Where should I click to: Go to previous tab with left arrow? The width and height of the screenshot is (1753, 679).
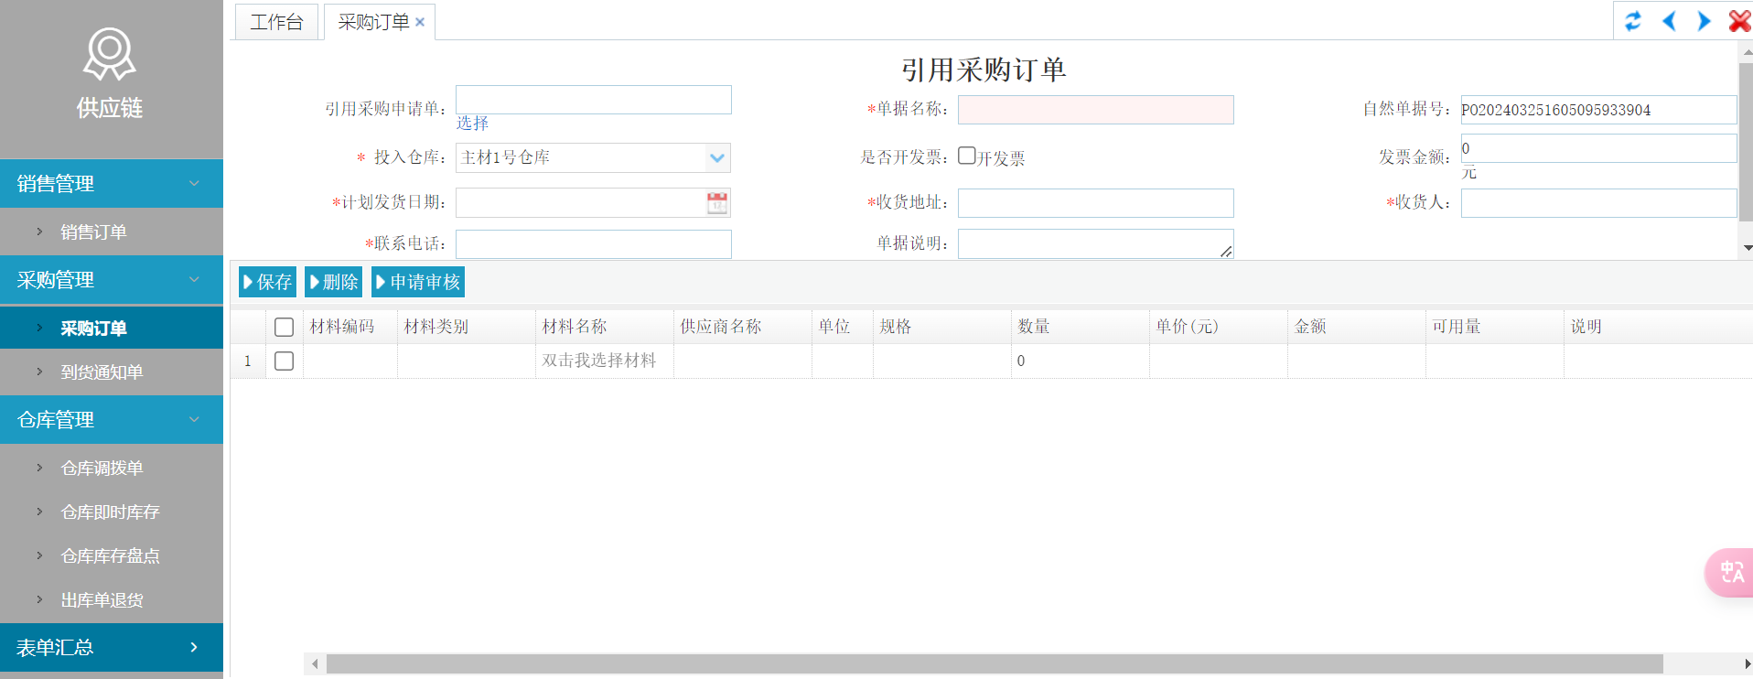(x=1669, y=20)
